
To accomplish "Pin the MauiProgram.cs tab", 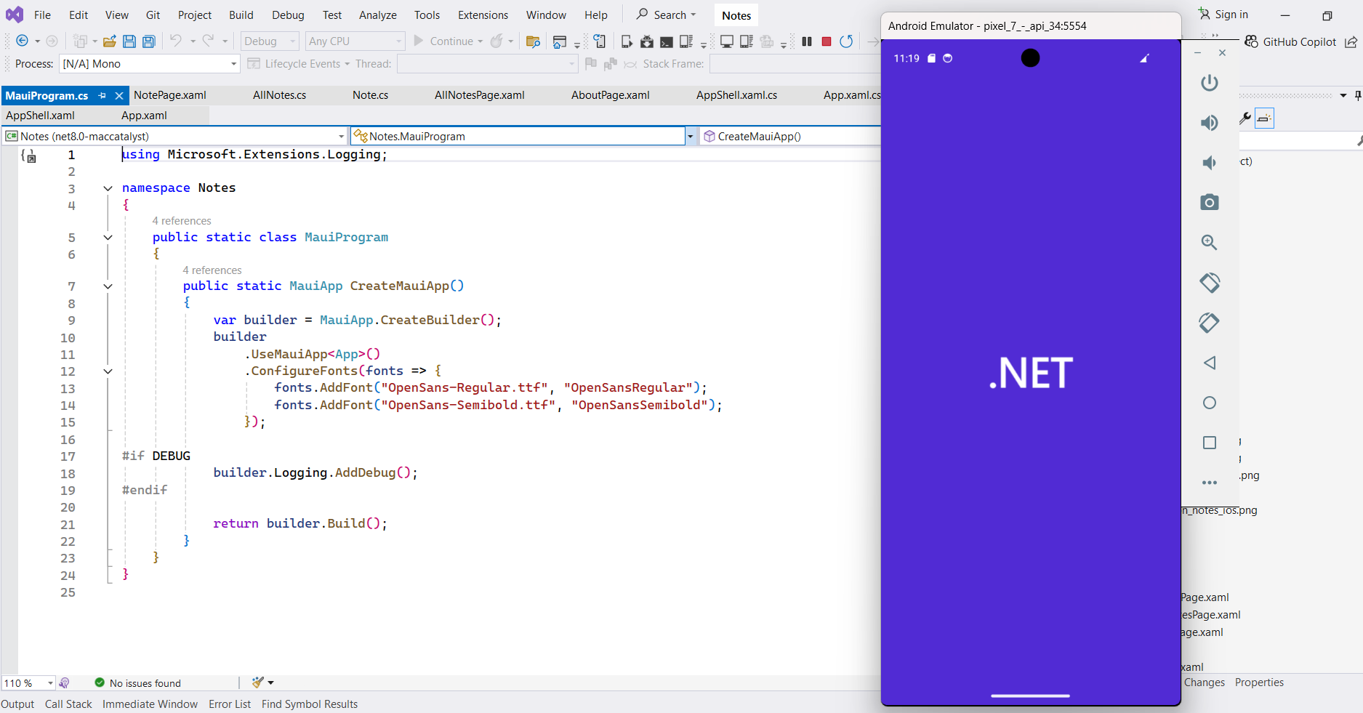I will point(102,95).
